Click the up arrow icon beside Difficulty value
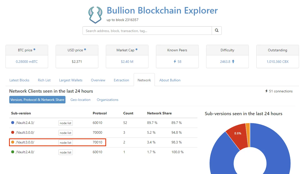This screenshot has height=174, width=302. click(x=233, y=61)
